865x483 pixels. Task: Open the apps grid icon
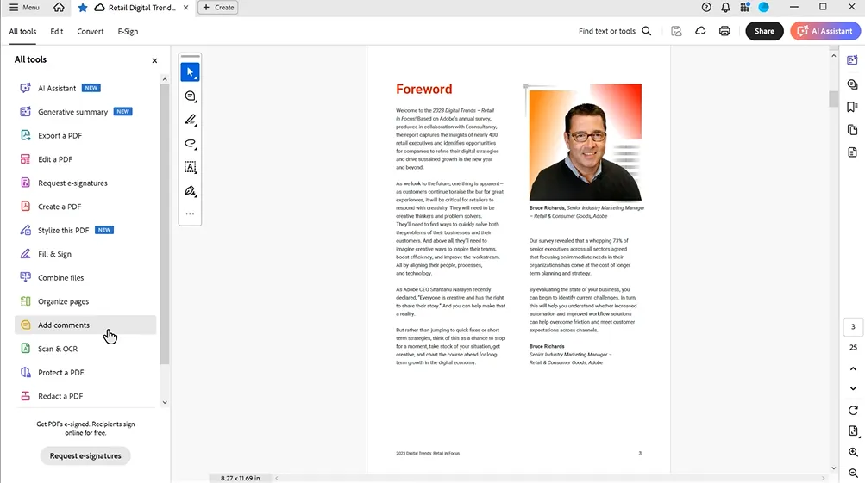(x=745, y=8)
